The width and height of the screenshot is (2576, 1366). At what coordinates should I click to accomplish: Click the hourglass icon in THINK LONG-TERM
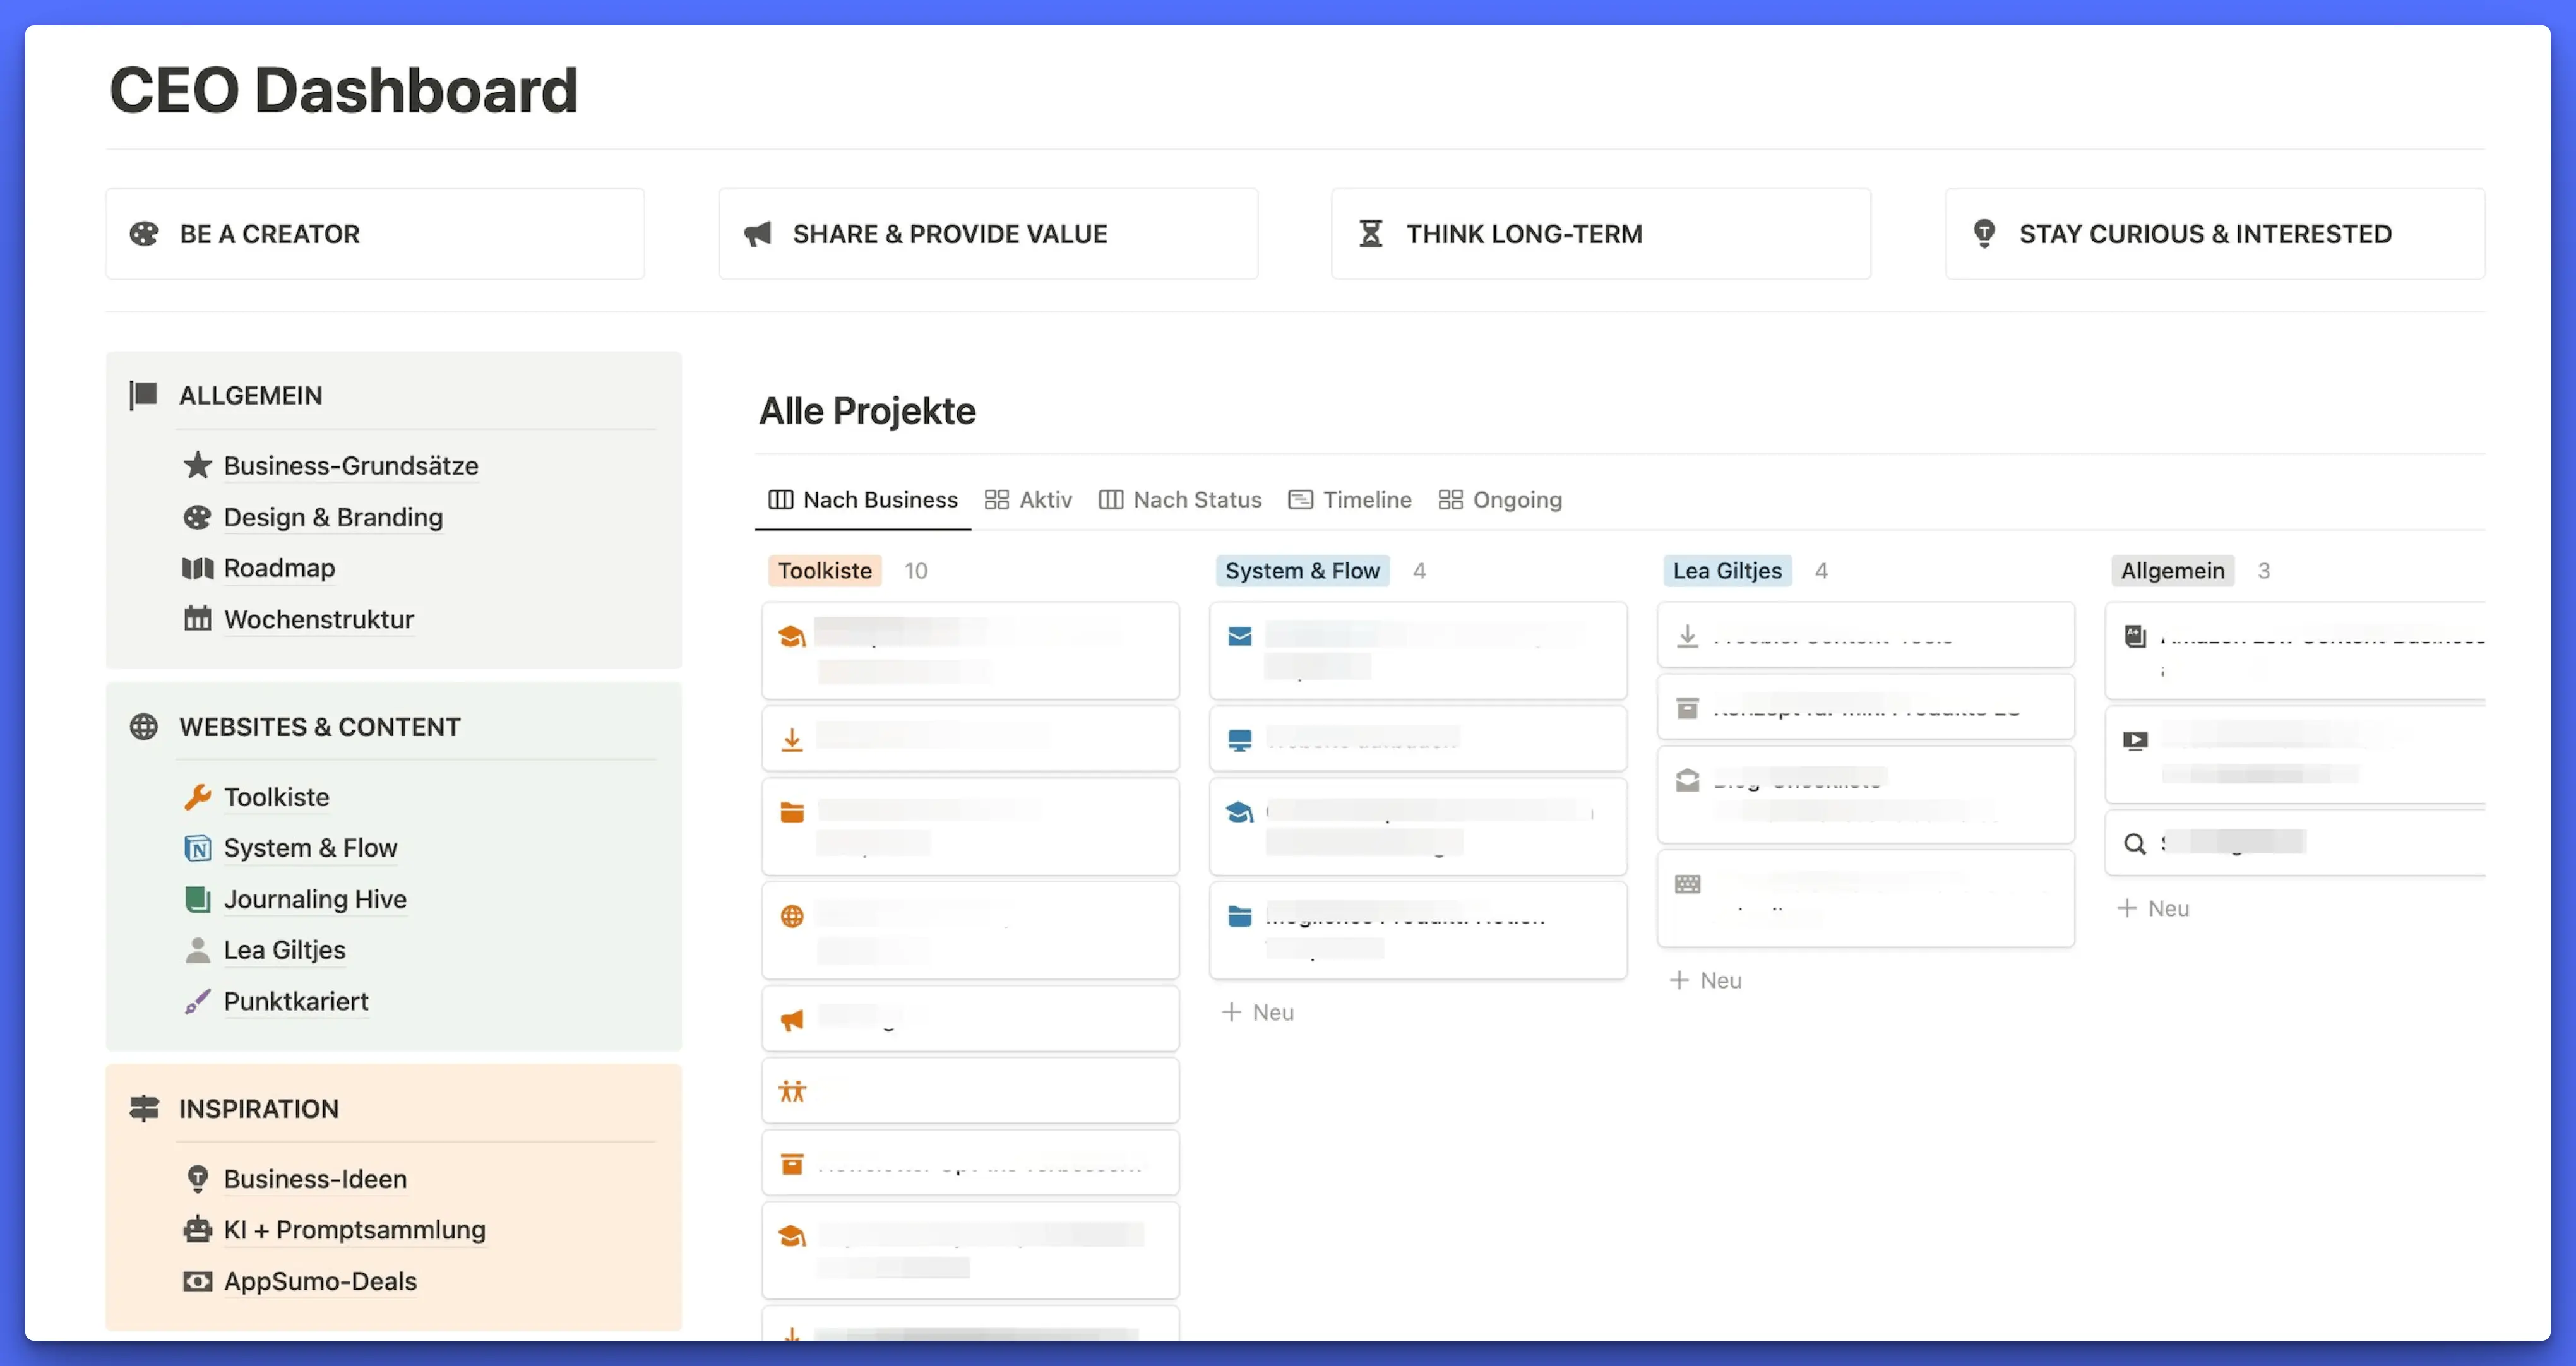[1370, 234]
